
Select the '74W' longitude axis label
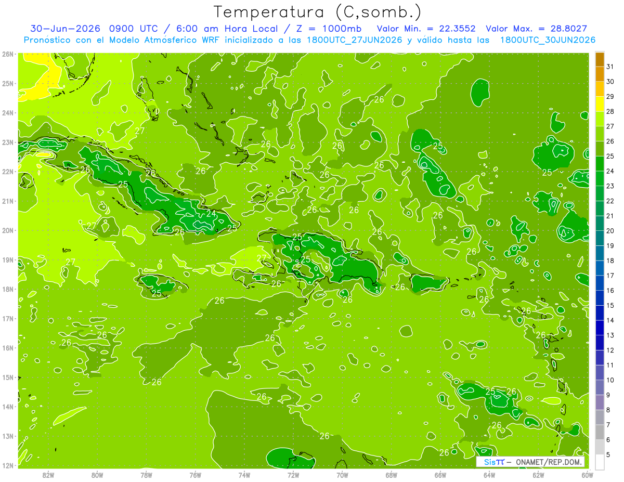(244, 475)
